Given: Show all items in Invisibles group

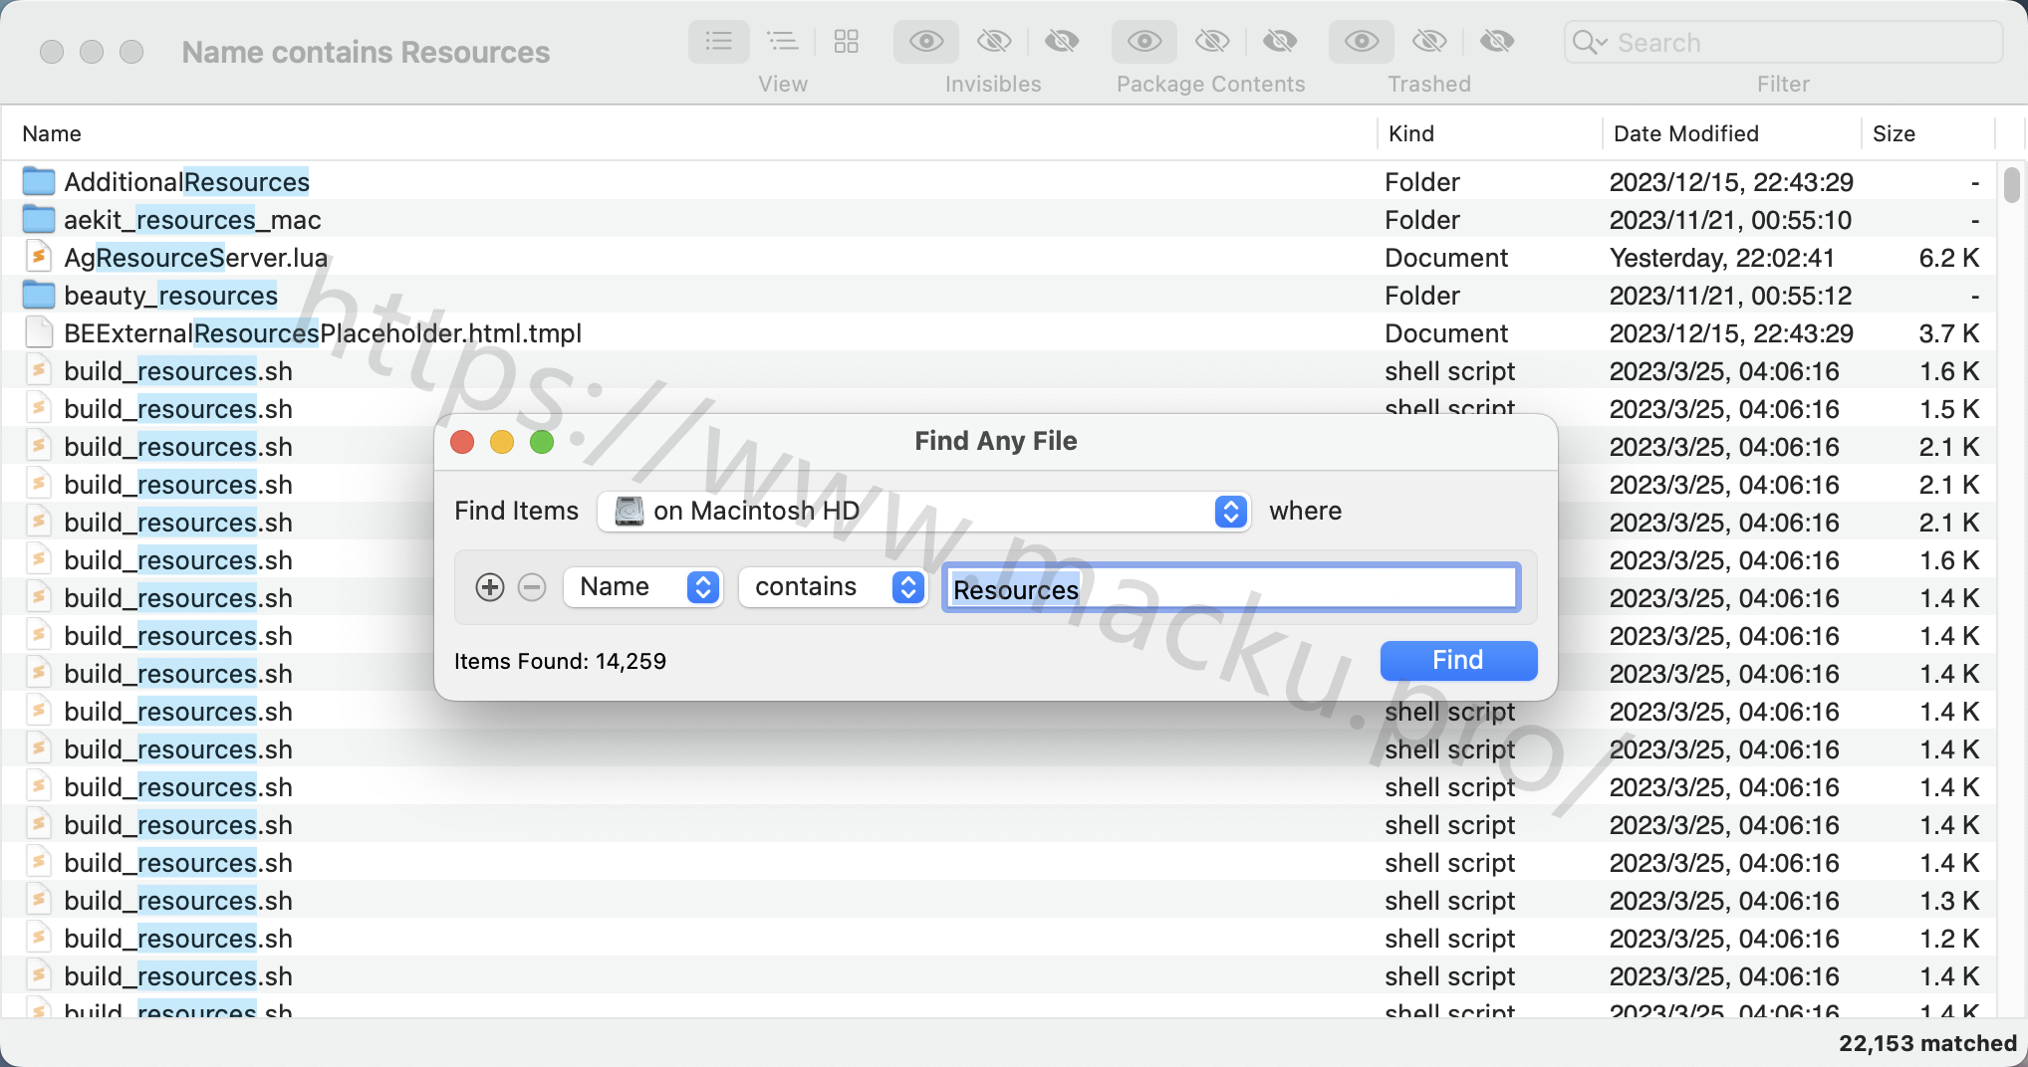Looking at the screenshot, I should point(926,42).
